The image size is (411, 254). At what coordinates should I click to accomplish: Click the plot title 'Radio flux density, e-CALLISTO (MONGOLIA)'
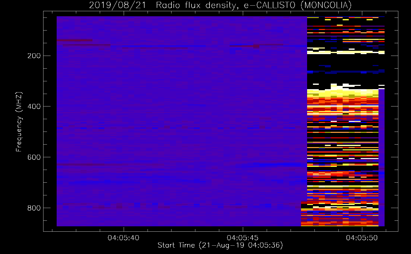click(254, 5)
